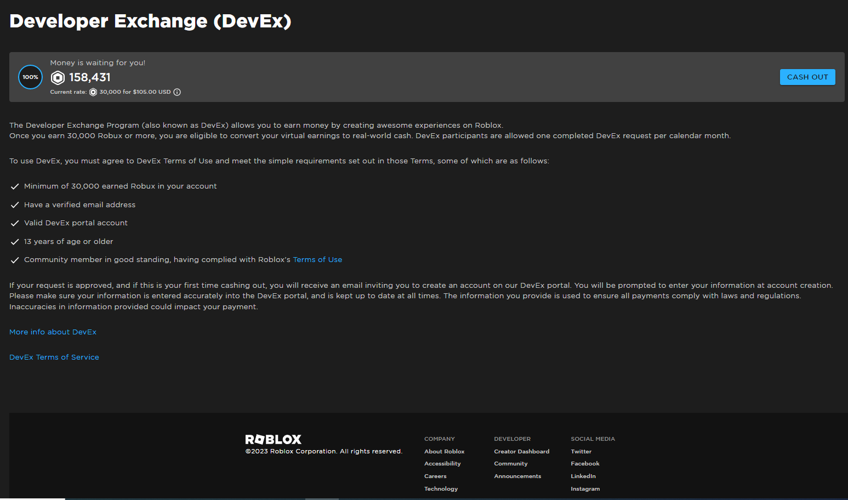Open the exchange rate info tooltip icon

177,92
